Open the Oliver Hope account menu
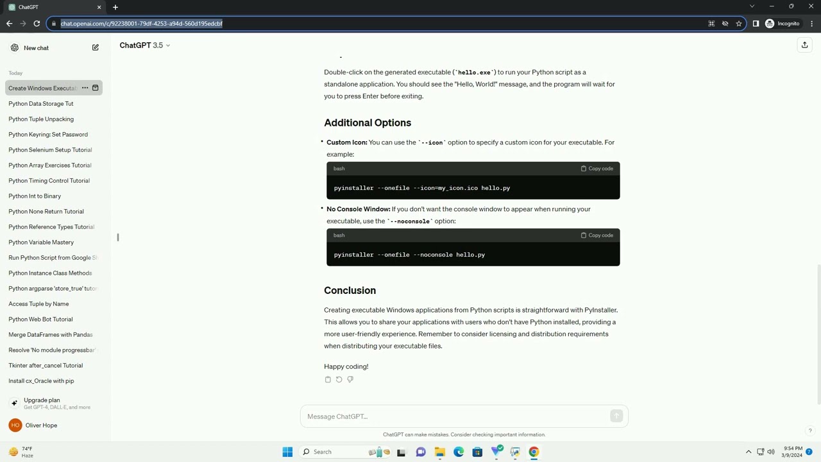Screen dimensions: 821x462 (55, 425)
